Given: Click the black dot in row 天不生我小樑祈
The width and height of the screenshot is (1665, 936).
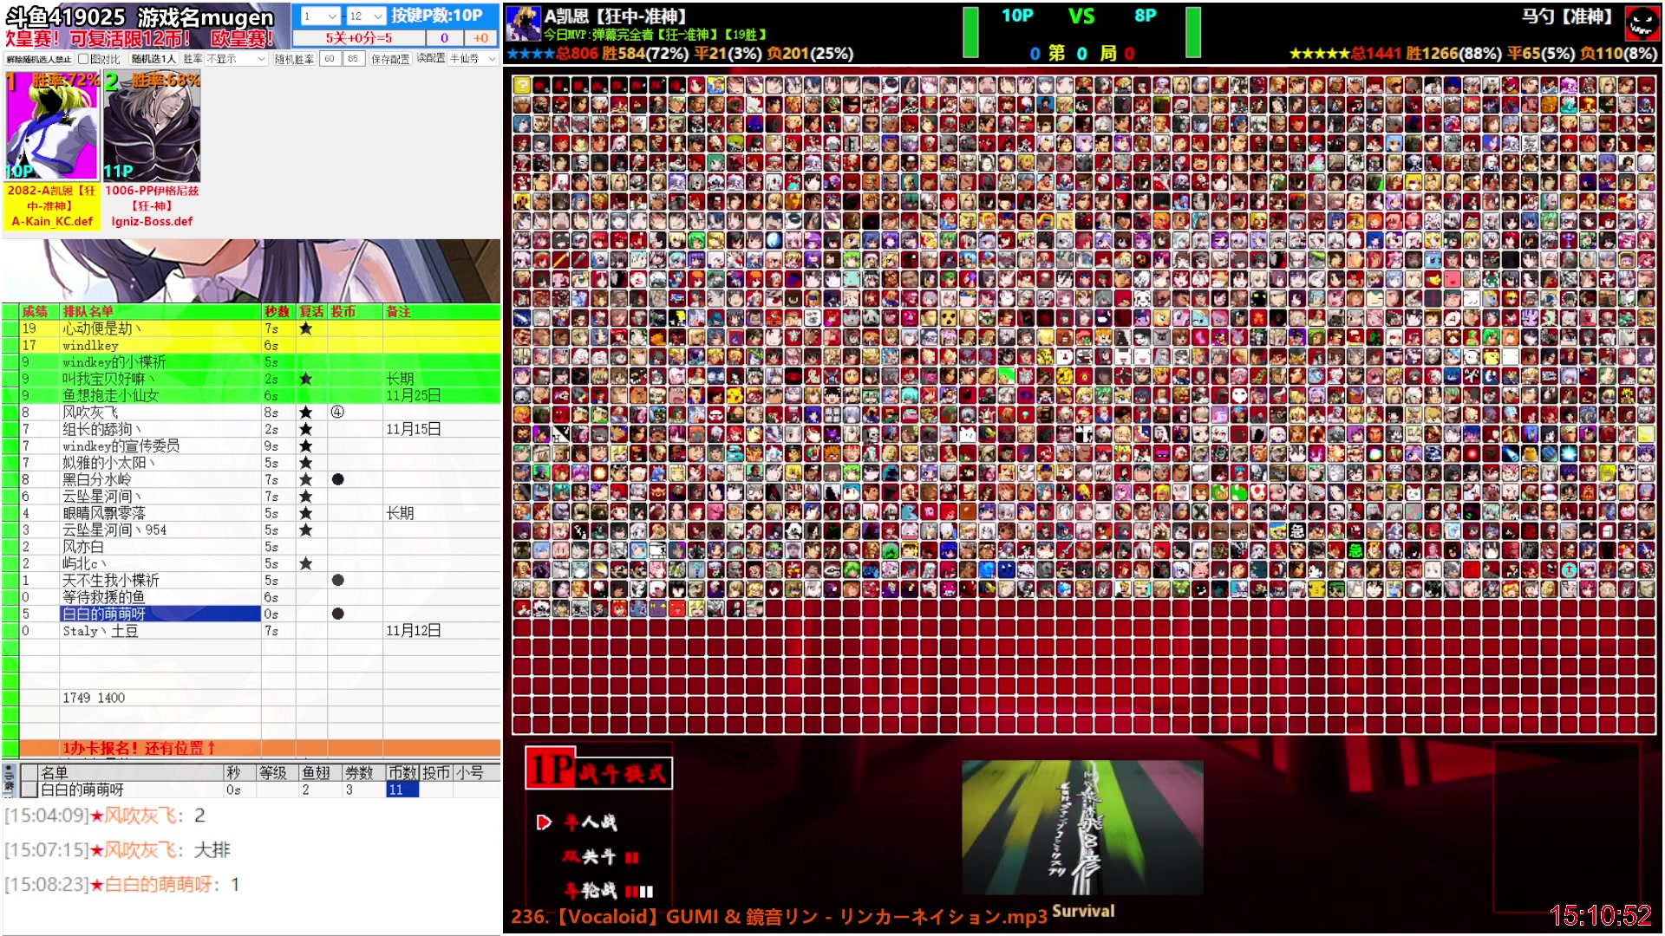Looking at the screenshot, I should pos(337,580).
